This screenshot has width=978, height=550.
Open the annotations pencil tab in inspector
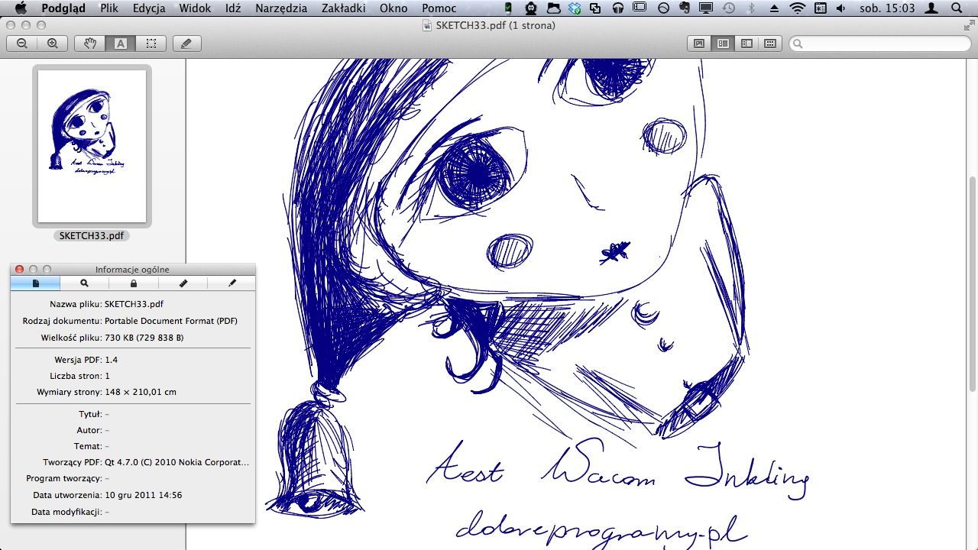(232, 283)
